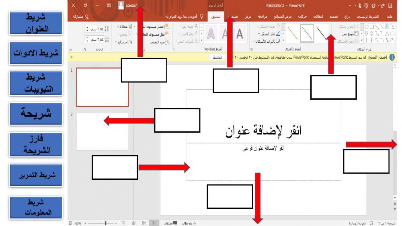The image size is (402, 226).
Task: Expand the shape styles gallery more arrow
Action: pyautogui.click(x=283, y=40)
